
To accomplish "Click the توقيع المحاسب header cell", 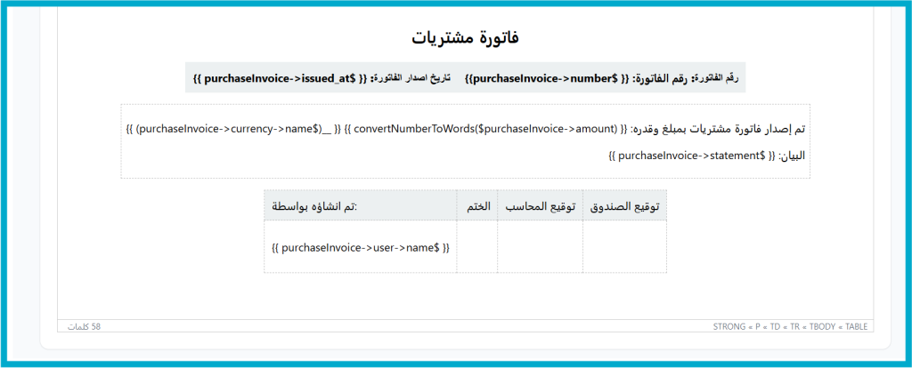I will coord(540,206).
